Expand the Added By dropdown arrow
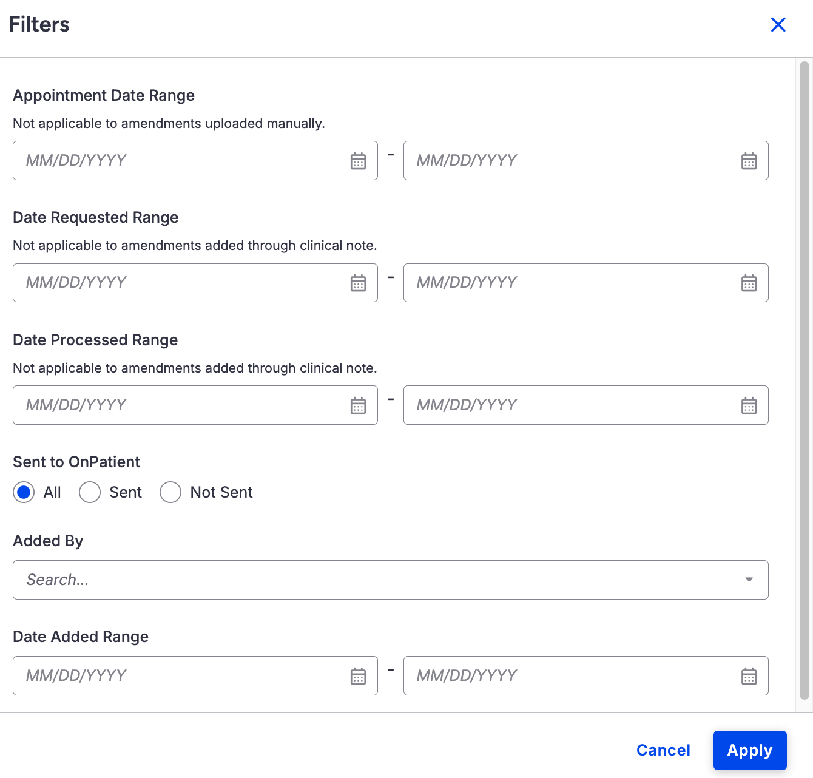This screenshot has width=813, height=778. (x=749, y=580)
